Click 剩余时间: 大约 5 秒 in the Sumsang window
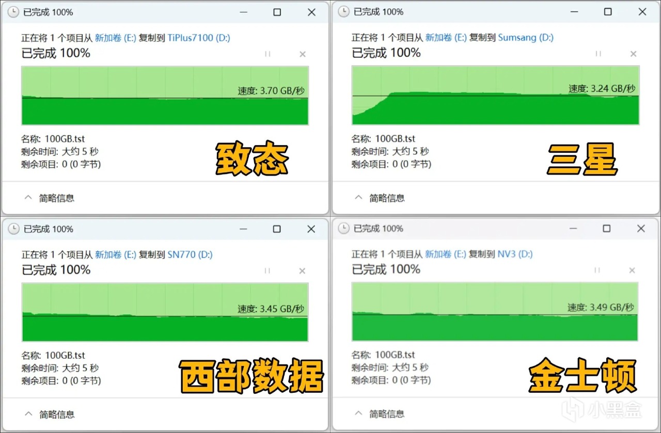 (390, 152)
